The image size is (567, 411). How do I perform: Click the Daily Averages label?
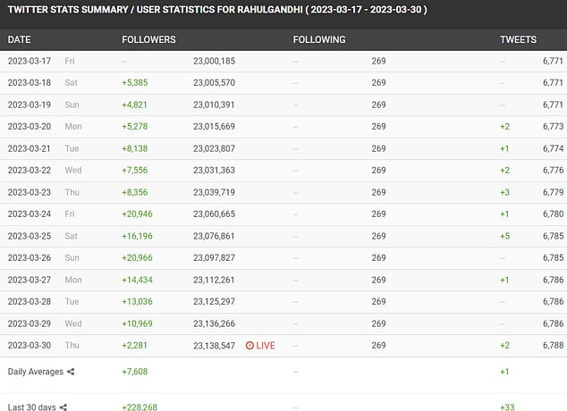pyautogui.click(x=36, y=372)
